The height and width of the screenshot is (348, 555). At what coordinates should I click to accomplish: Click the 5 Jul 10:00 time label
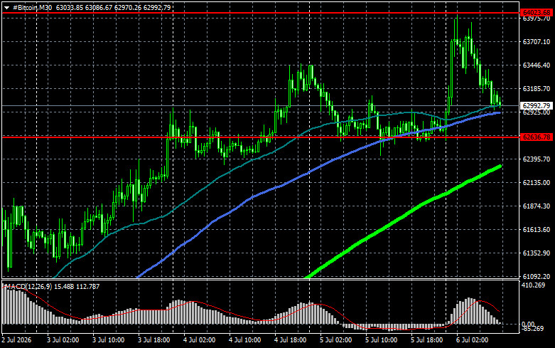[x=381, y=340]
